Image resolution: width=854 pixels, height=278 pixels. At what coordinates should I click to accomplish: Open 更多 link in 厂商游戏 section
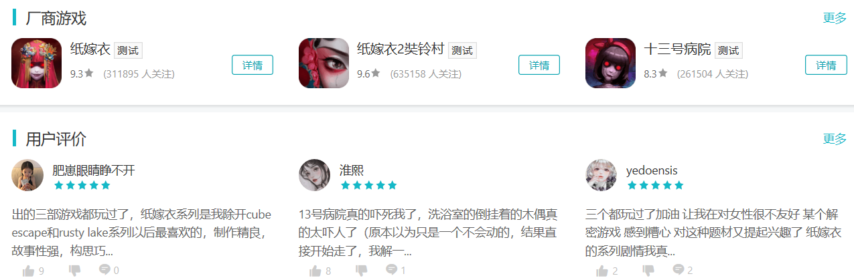pyautogui.click(x=835, y=18)
